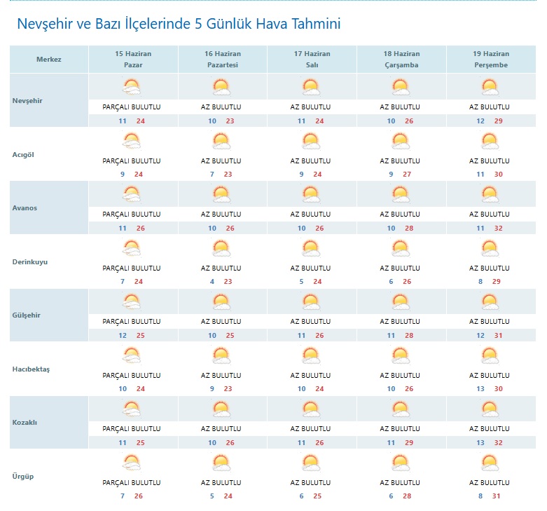Open the Nevşehir district row label
Image resolution: width=547 pixels, height=511 pixels.
[x=27, y=101]
